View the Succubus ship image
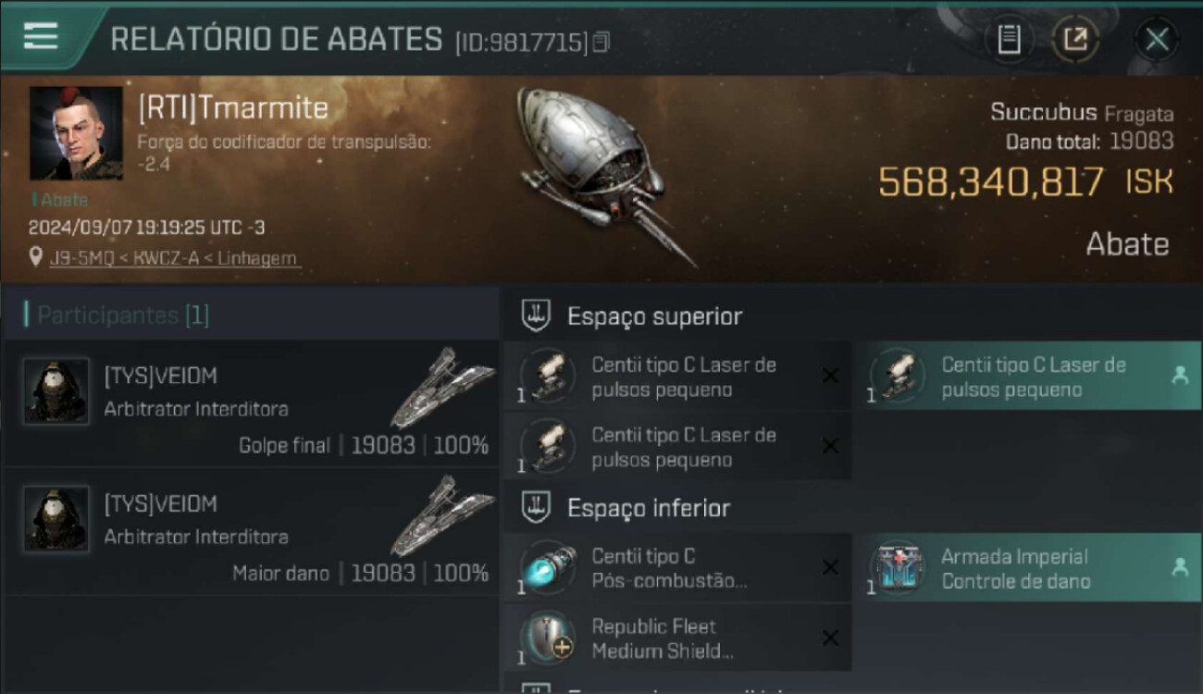This screenshot has width=1203, height=694. [606, 174]
